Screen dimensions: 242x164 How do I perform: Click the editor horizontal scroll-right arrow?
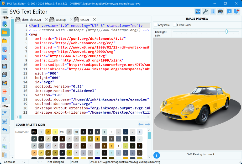point(148,117)
